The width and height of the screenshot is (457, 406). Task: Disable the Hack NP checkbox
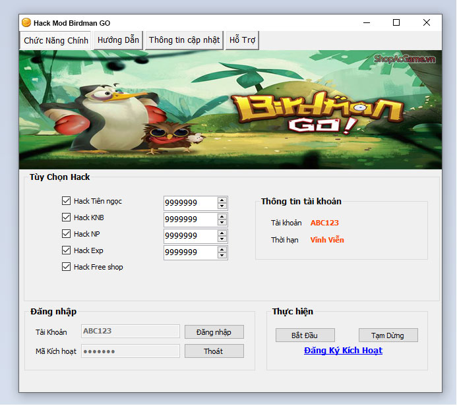pos(66,233)
